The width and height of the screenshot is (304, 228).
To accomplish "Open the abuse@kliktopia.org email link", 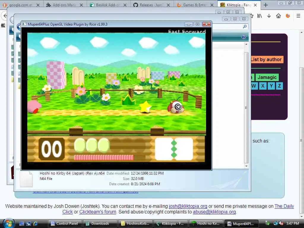I will coord(214,212).
